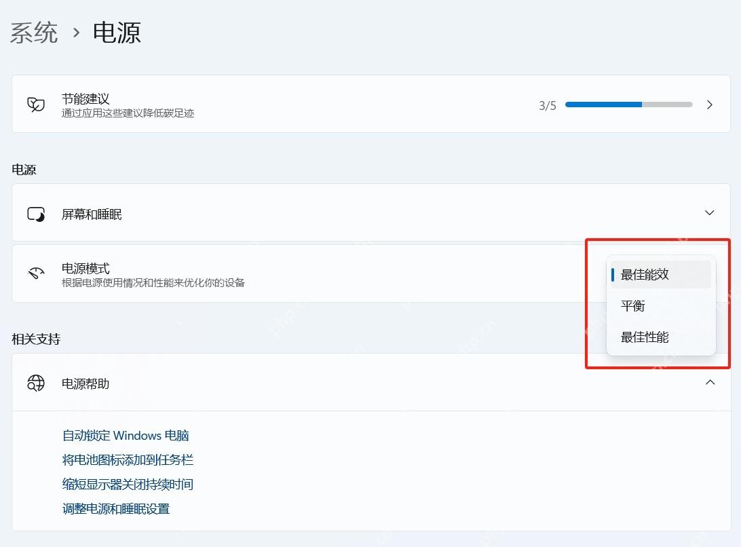This screenshot has width=741, height=547.
Task: Open link 调整电源和睡眠设置
Action: tap(116, 509)
